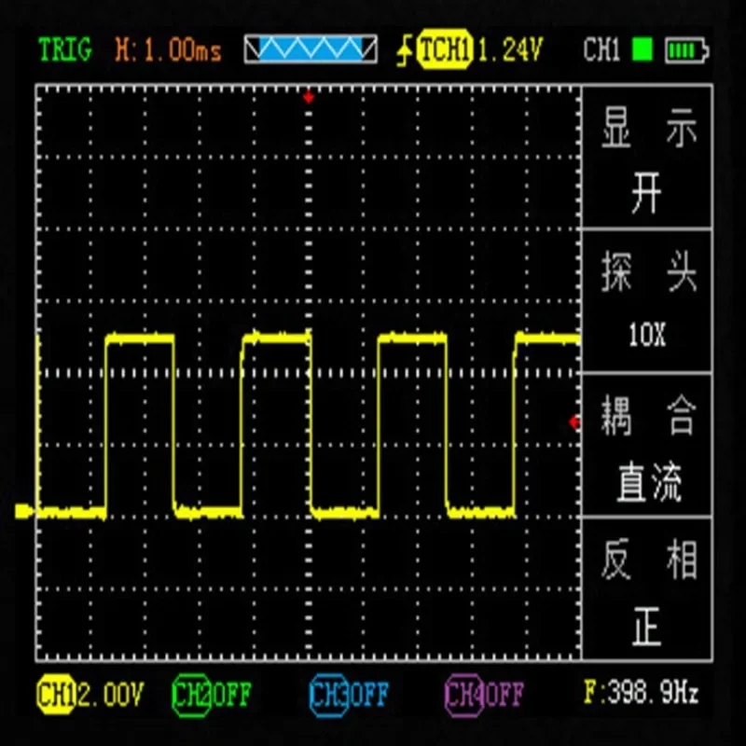Tap the CH4 OFF status text
The height and width of the screenshot is (746, 746).
(504, 695)
